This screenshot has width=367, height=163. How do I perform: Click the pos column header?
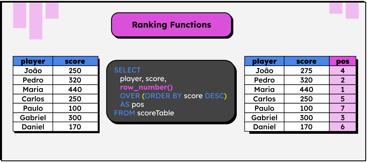tap(343, 61)
